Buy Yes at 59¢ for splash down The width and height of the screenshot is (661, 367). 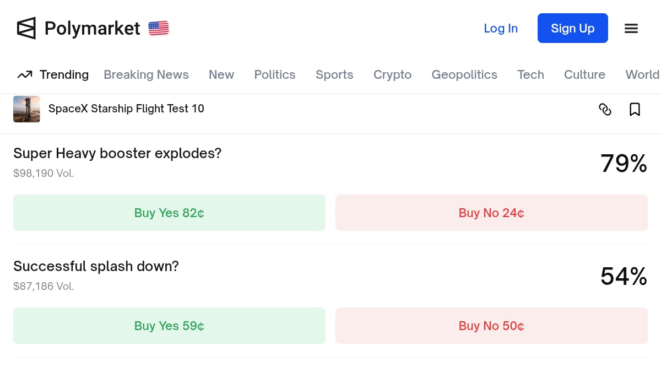(x=169, y=326)
